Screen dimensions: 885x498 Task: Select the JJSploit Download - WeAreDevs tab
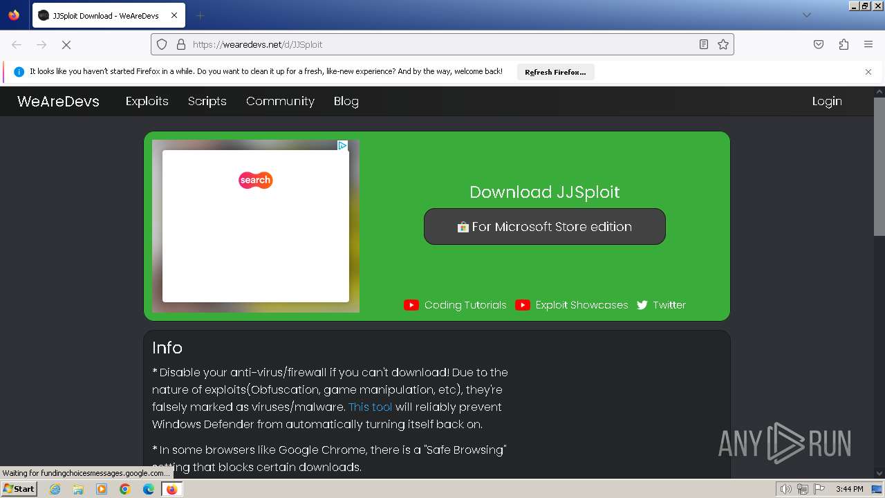tap(109, 15)
